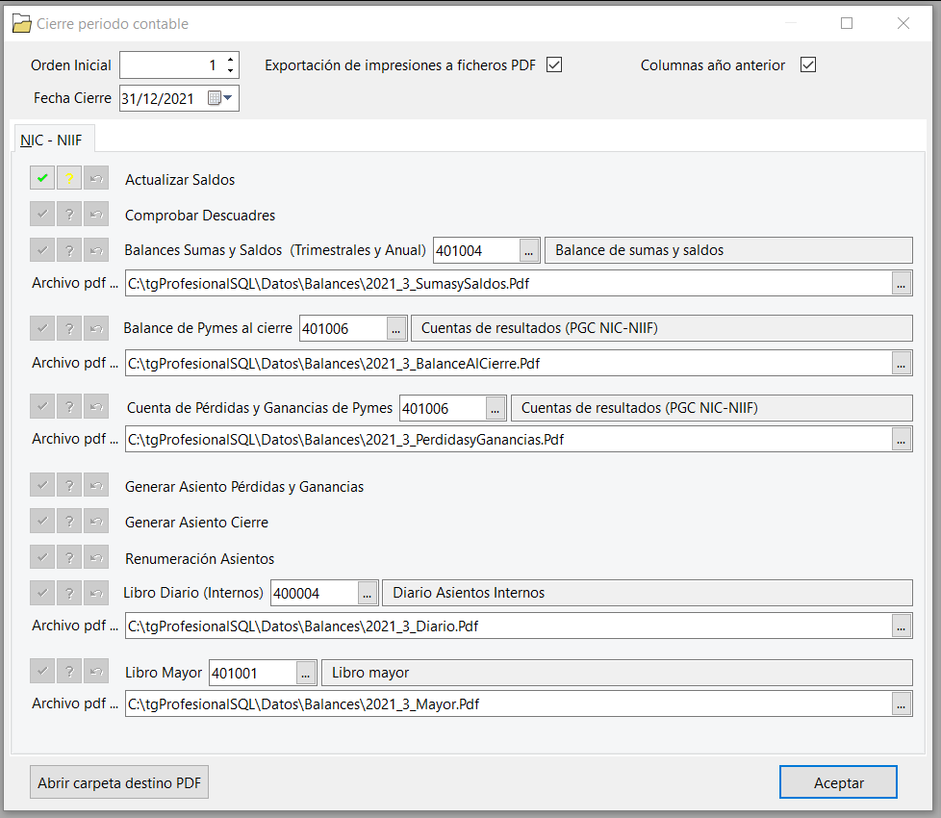Toggle Columnas año anterior checkbox
This screenshot has width=941, height=818.
(808, 64)
